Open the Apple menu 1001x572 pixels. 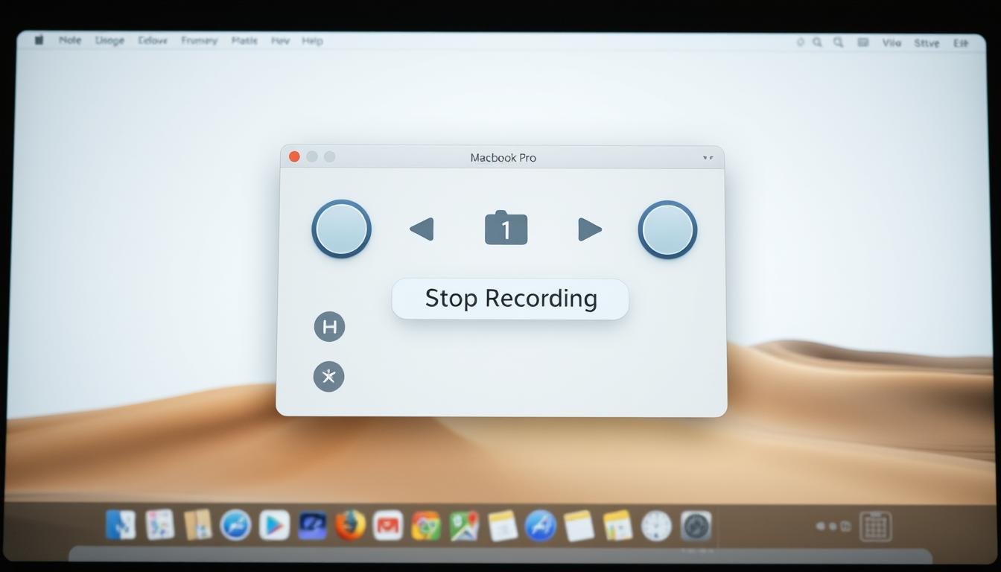pos(39,40)
